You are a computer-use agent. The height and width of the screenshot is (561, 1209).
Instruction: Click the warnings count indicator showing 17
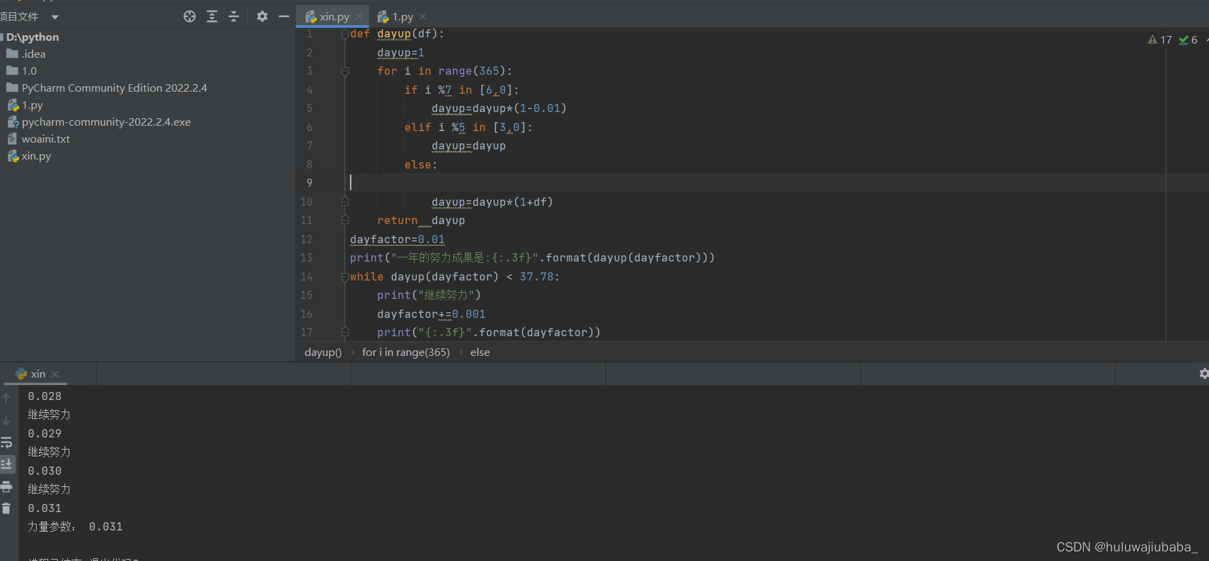point(1160,40)
